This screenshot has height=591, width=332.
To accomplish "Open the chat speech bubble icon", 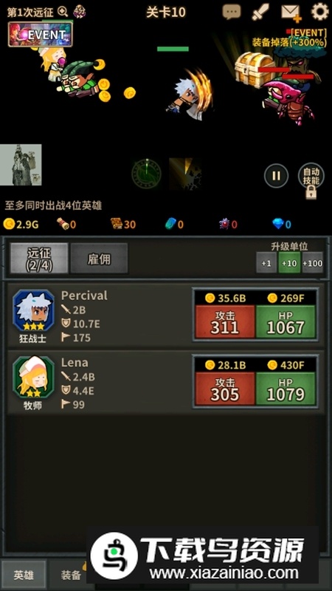I will [x=232, y=12].
